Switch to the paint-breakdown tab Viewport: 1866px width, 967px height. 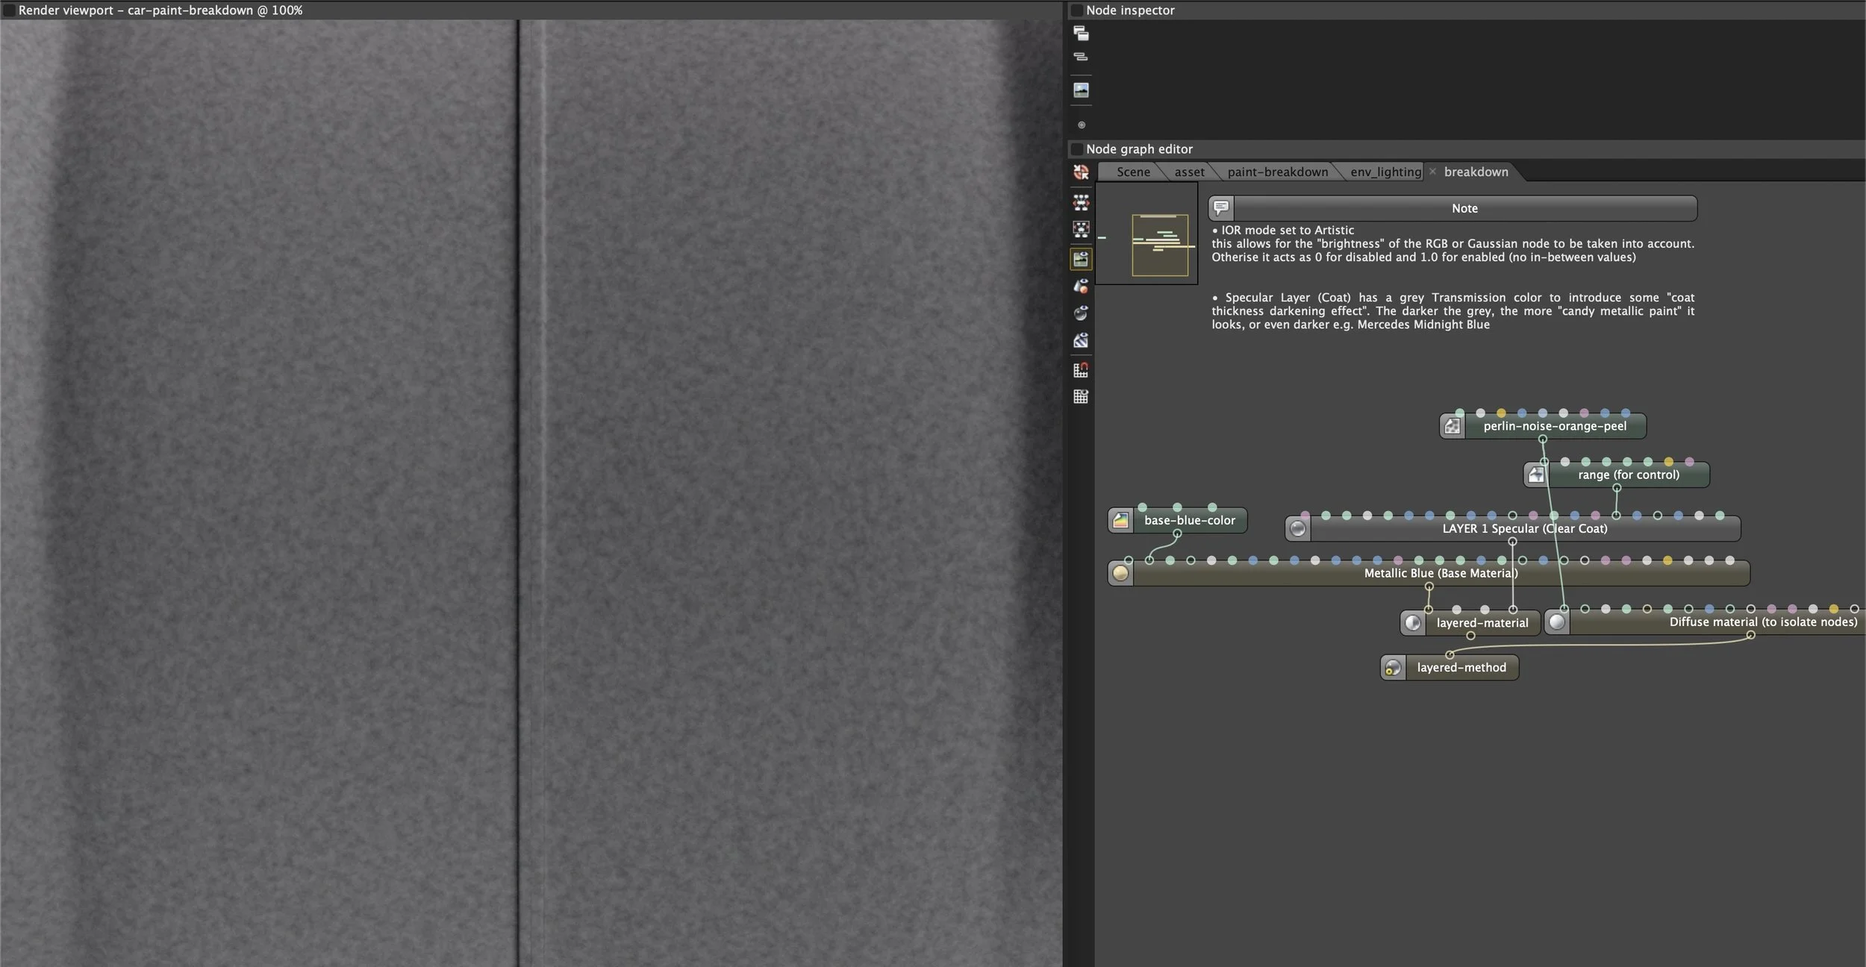[x=1277, y=172]
